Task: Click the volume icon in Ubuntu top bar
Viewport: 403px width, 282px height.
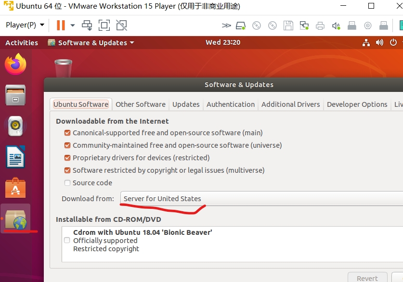Action: pos(380,43)
